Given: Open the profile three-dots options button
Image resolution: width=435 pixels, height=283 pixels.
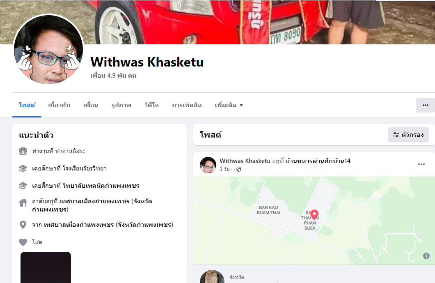Looking at the screenshot, I should click(x=425, y=105).
